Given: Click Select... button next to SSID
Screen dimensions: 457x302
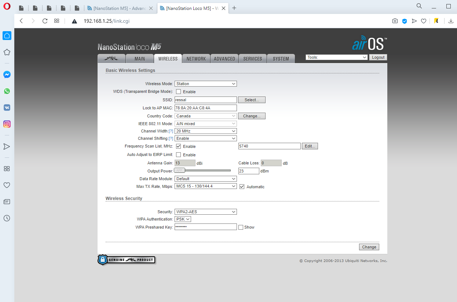Looking at the screenshot, I should 252,100.
